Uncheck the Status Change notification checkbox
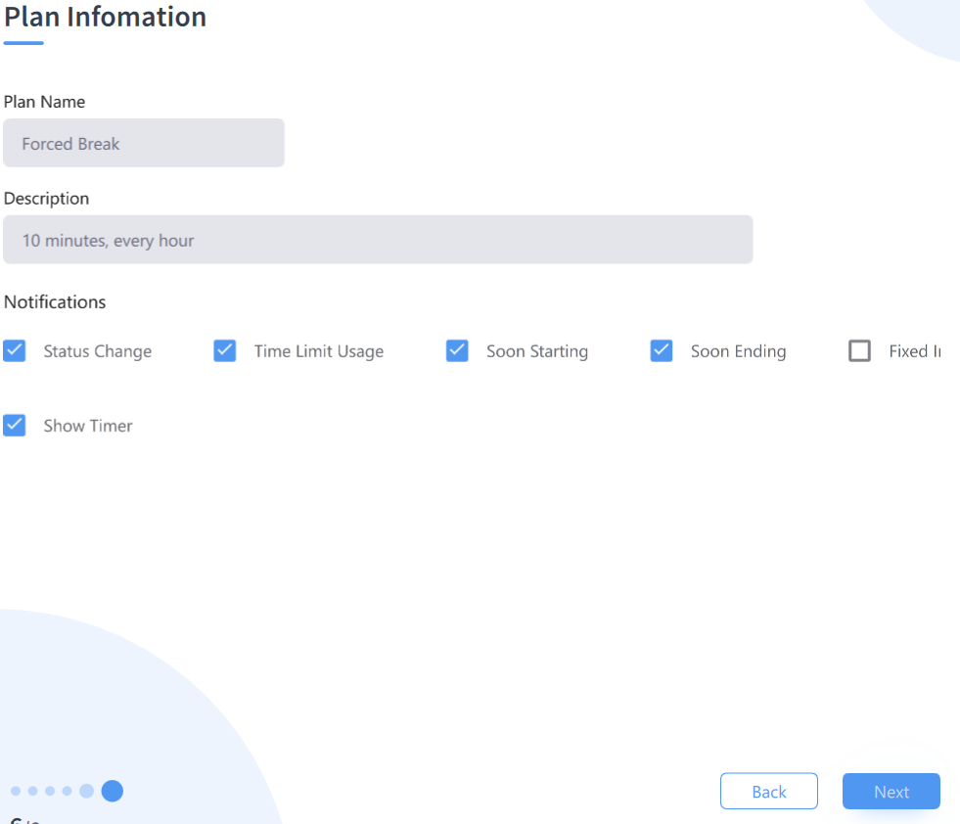Screen dimensions: 960x824 point(15,351)
